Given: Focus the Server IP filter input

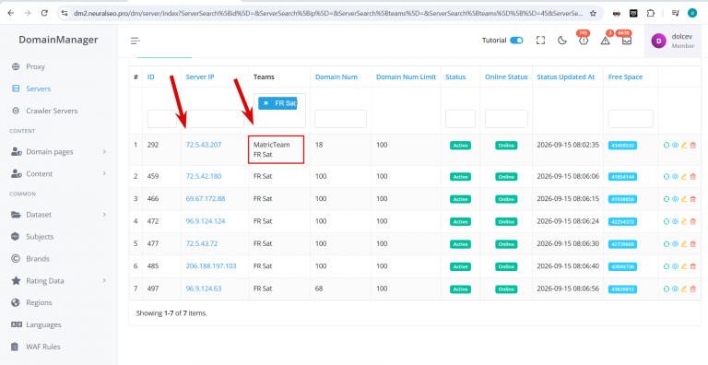Looking at the screenshot, I should (x=215, y=119).
